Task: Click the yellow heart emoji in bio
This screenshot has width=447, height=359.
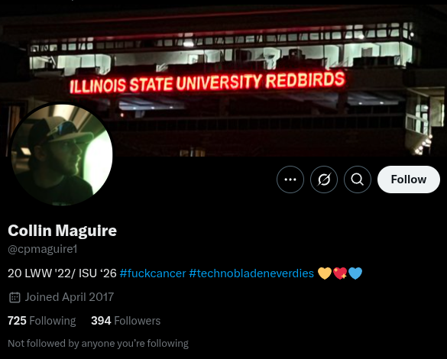Action: 325,273
